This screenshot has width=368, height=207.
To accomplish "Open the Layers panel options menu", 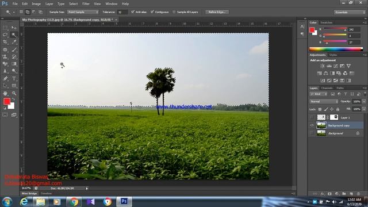I will click(x=365, y=88).
